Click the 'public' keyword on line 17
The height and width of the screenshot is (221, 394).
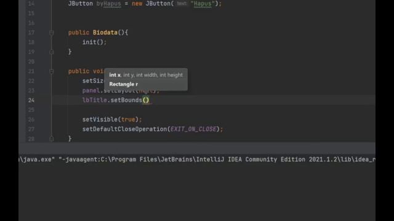(79, 33)
